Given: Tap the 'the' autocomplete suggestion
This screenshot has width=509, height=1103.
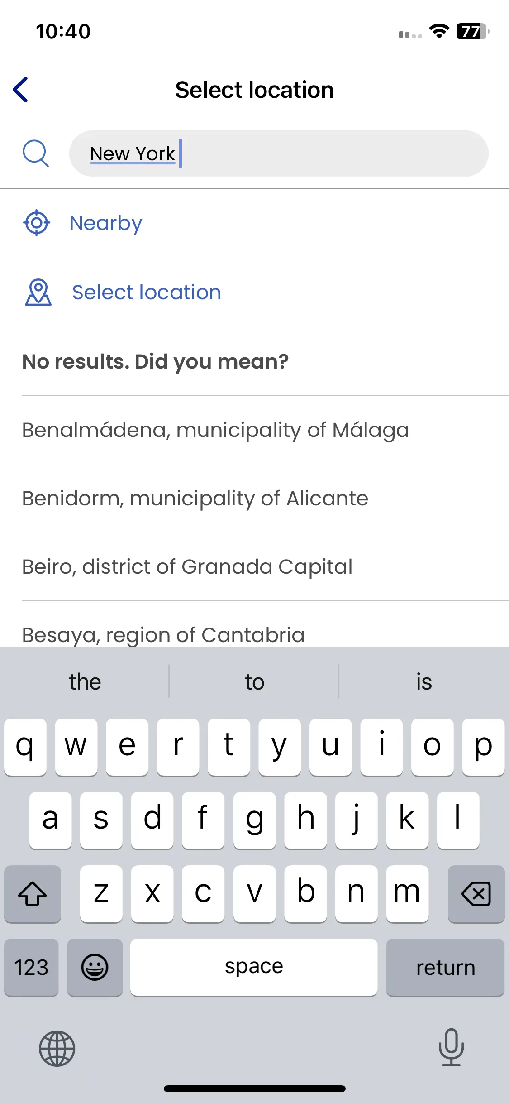Looking at the screenshot, I should [85, 681].
